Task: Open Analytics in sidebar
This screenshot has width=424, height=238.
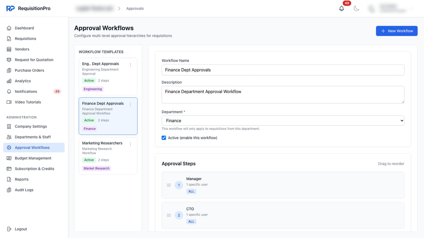Action: point(34,81)
